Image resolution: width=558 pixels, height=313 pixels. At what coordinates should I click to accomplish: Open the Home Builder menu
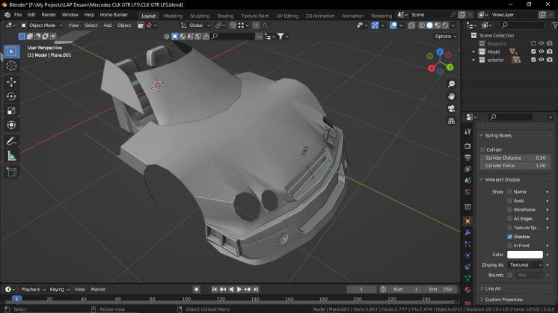[x=114, y=15]
